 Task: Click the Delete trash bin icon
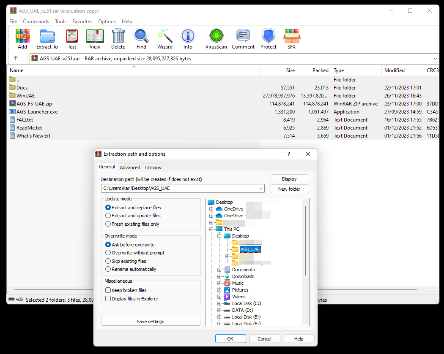tap(118, 39)
